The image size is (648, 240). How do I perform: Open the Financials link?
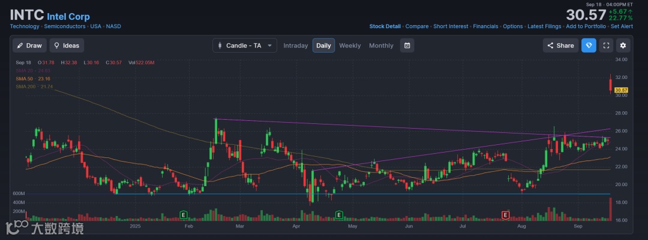coord(485,26)
